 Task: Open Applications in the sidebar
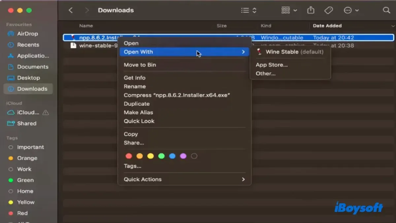pyautogui.click(x=28, y=56)
